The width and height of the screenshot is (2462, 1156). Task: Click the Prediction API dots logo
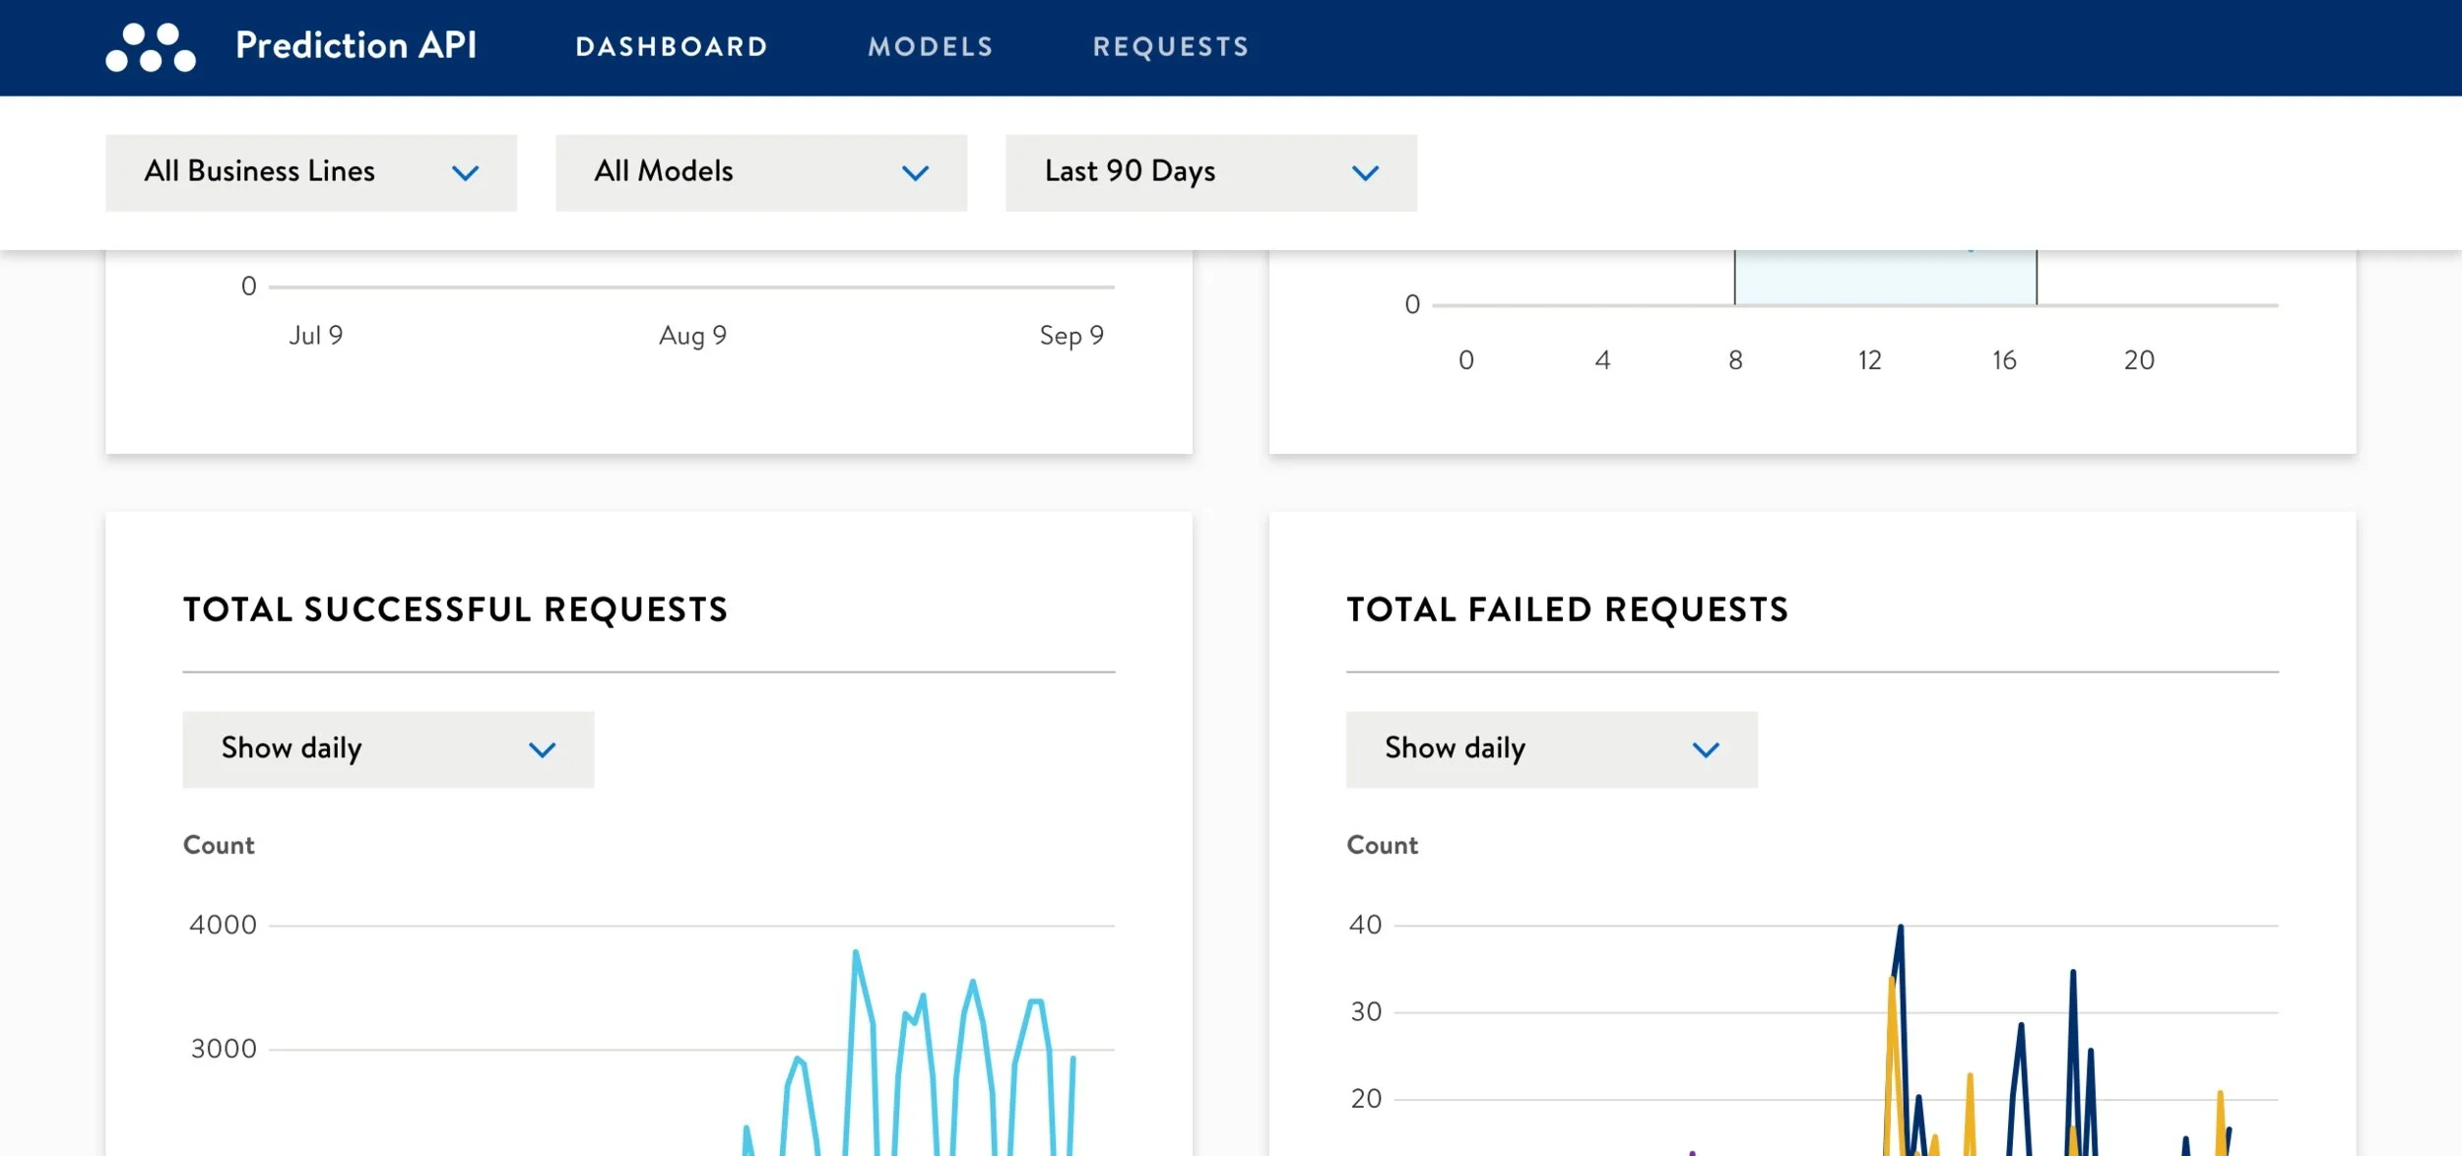(151, 47)
